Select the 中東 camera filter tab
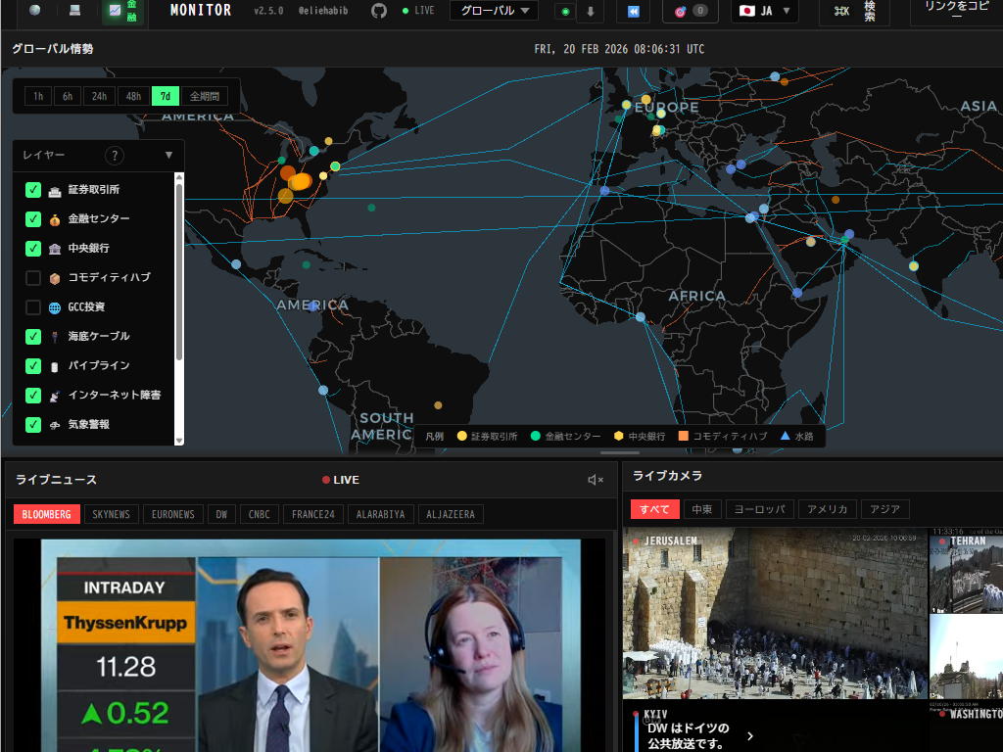 click(702, 509)
